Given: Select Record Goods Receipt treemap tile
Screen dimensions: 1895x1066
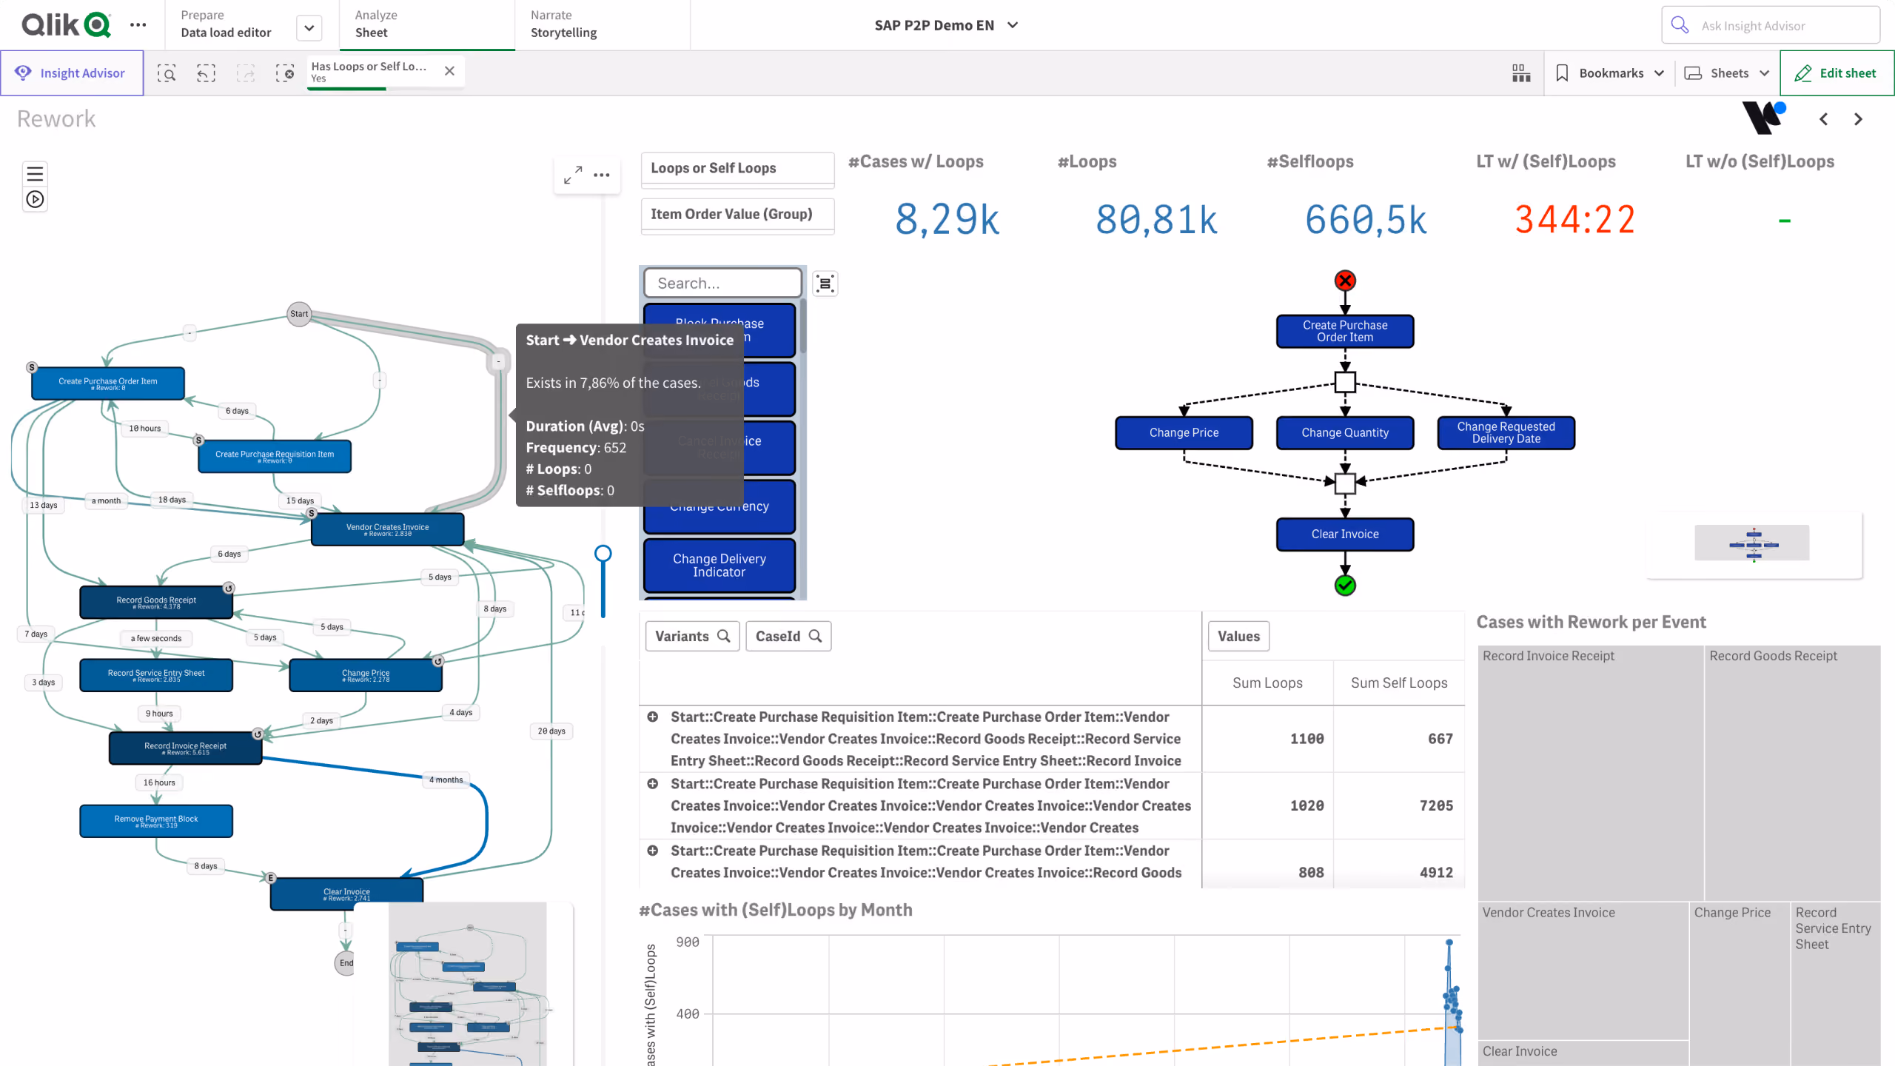Looking at the screenshot, I should point(1792,772).
